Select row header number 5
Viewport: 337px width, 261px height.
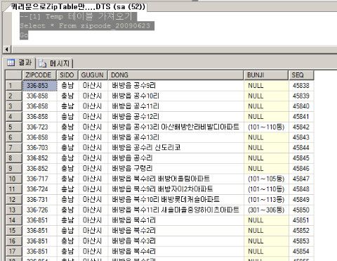coord(13,127)
